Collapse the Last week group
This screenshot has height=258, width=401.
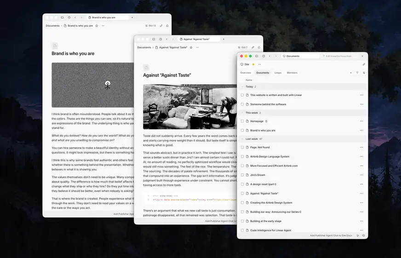[x=242, y=139]
